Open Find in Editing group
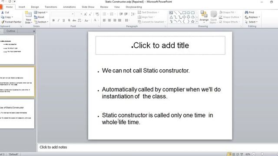Viewport: 278px width, 156px height. tap(249, 13)
